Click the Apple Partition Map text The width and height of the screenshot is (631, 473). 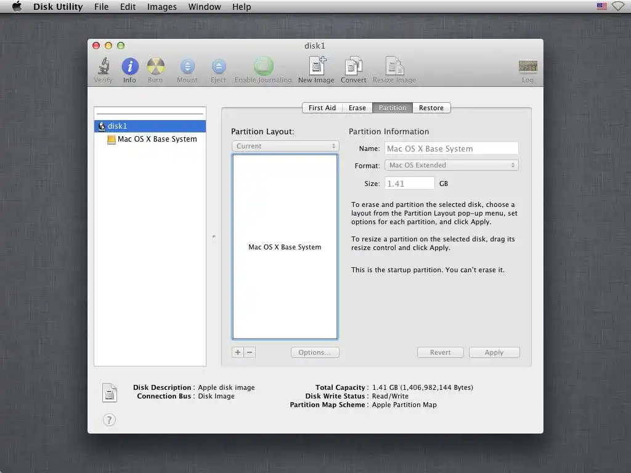coord(404,405)
